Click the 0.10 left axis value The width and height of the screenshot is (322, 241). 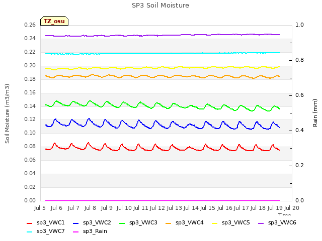pyautogui.click(x=30, y=133)
